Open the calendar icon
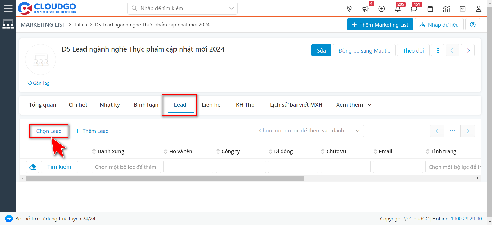The image size is (492, 225). (x=430, y=9)
